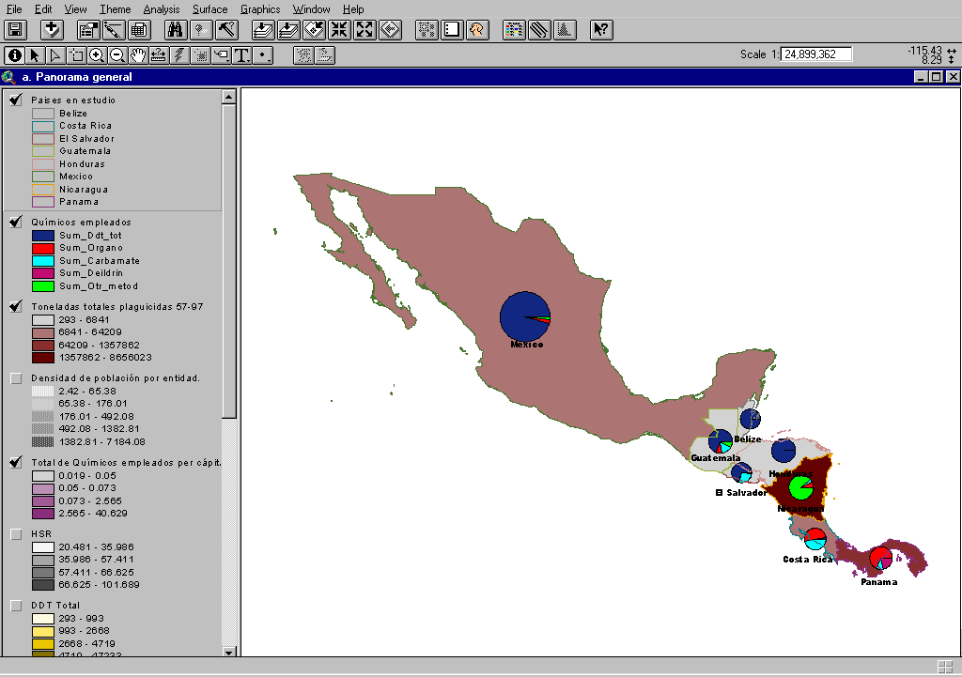Turn on the HSR theme checkbox

[16, 534]
